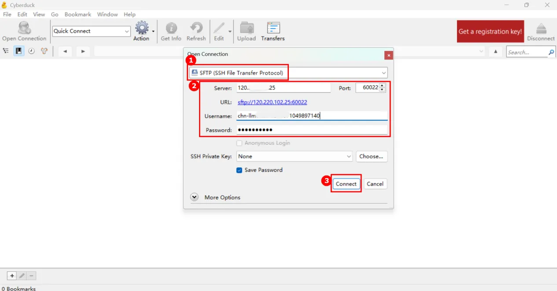Add a new bookmark with plus button
The width and height of the screenshot is (557, 291).
coord(12,276)
